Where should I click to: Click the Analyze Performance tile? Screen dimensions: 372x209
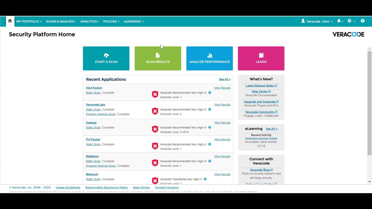click(x=210, y=58)
